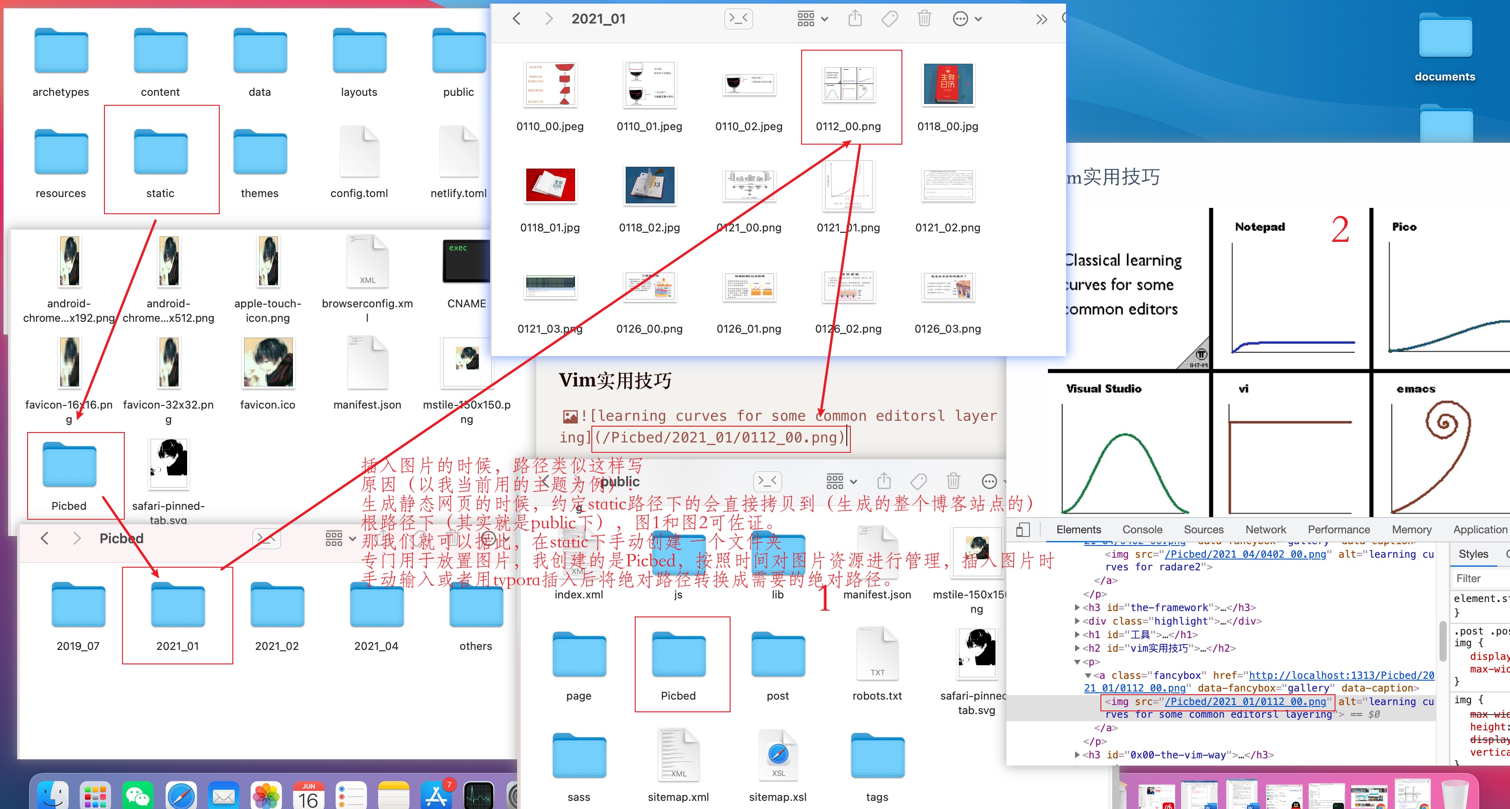Open App Store icon with badge 7

click(437, 796)
